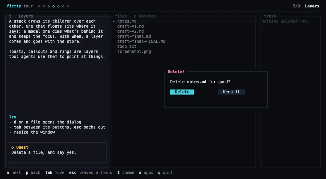Click the 'trash' panel title
This screenshot has width=326, height=179.
coord(270,16)
